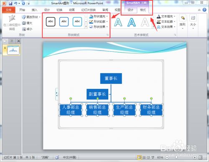This screenshot has height=162, width=209.
Task: Click 中文(中国) language in status bar
Action: click(x=69, y=157)
